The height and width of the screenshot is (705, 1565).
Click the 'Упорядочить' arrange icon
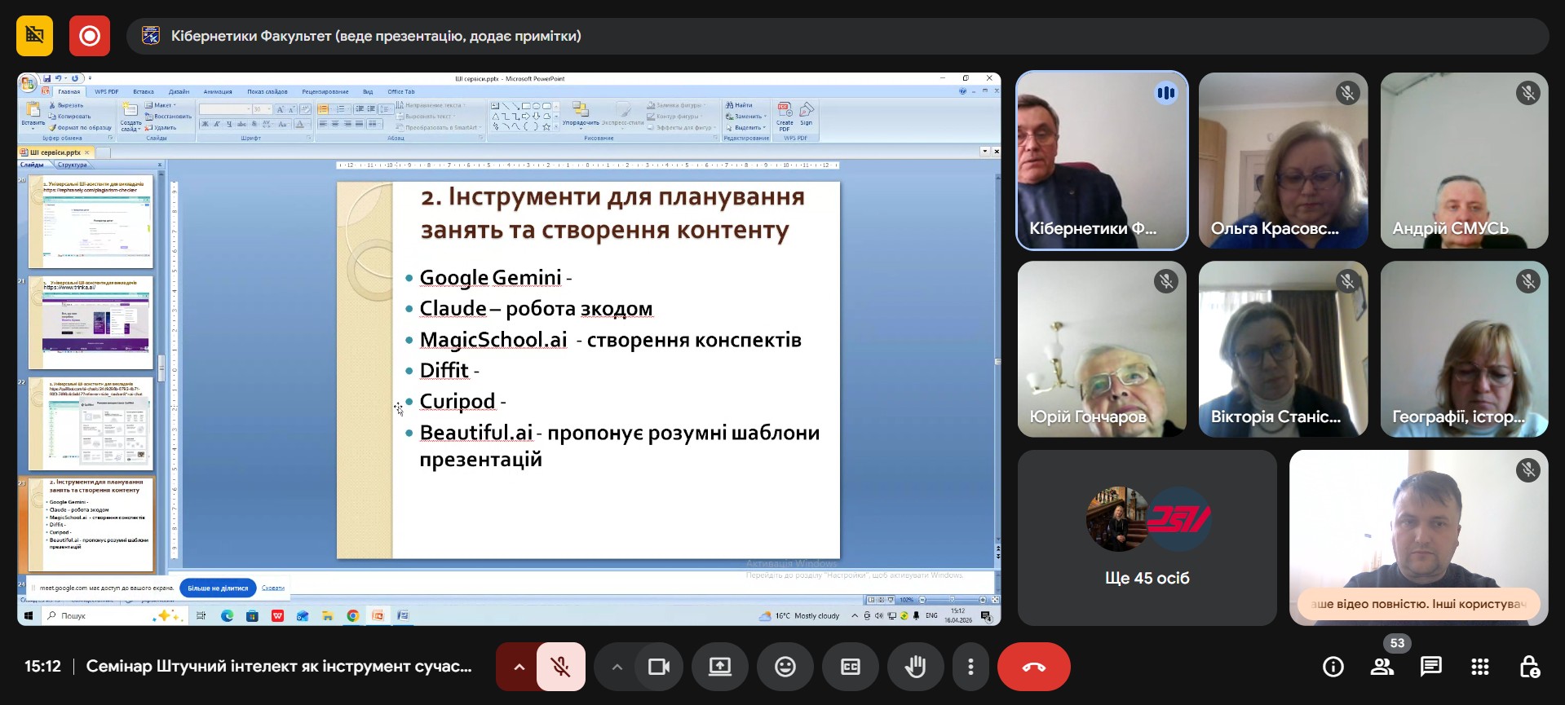[581, 113]
